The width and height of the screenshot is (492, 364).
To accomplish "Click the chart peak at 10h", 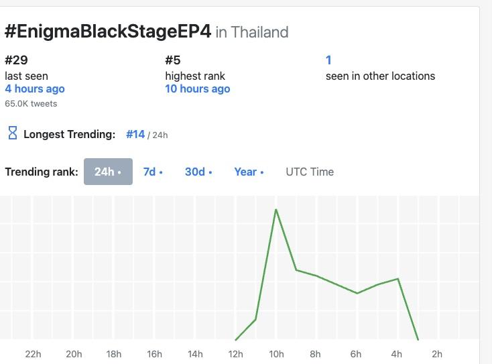I will pos(275,210).
